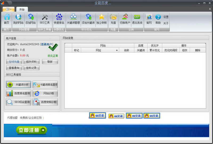Click the 退出系统 EXIT icon
This screenshot has width=213, height=144.
(x=137, y=19)
